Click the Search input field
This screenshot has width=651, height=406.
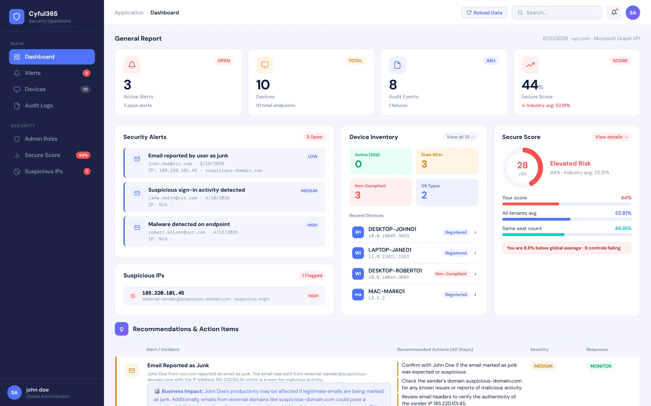click(557, 13)
